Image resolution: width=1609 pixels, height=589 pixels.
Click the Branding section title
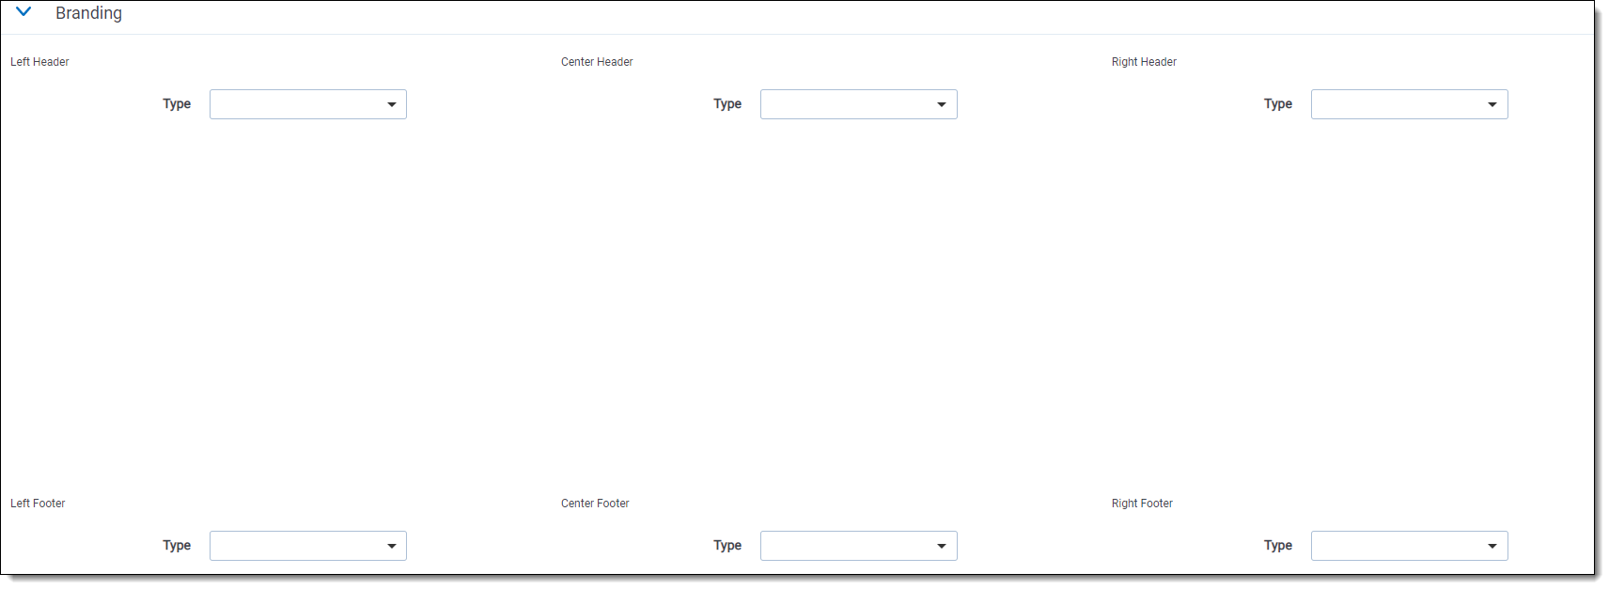click(88, 13)
